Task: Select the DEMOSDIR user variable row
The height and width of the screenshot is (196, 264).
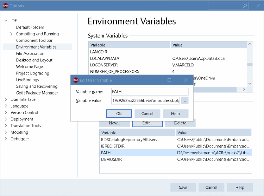Action: (x=176, y=159)
